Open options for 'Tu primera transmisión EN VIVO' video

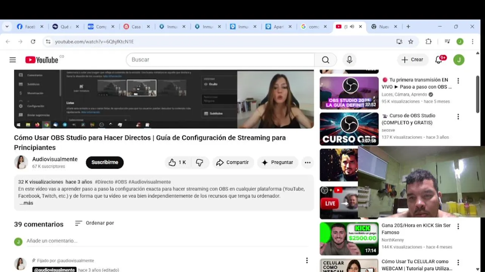coord(458,81)
